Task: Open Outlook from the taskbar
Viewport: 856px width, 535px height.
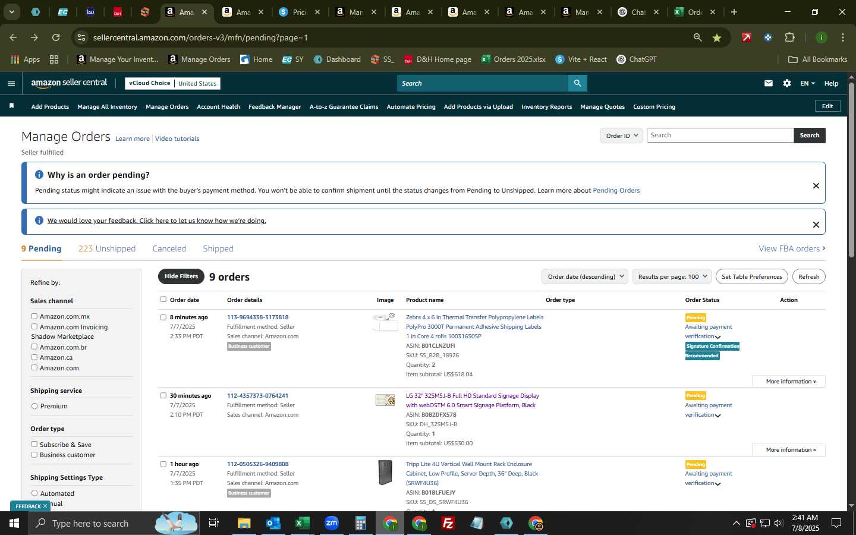Action: point(273,523)
